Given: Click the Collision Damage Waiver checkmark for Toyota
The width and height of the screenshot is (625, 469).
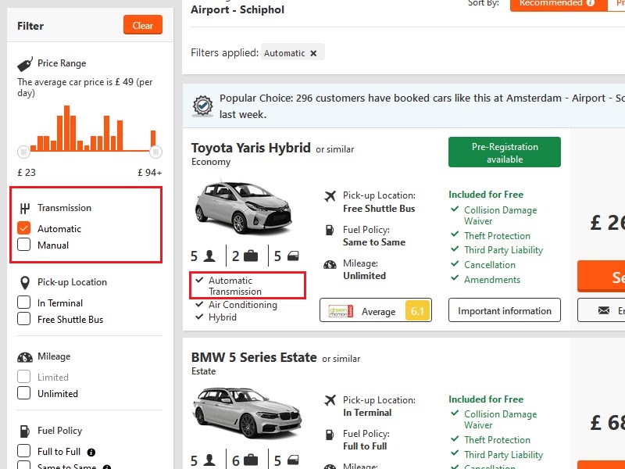Looking at the screenshot, I should [x=455, y=209].
